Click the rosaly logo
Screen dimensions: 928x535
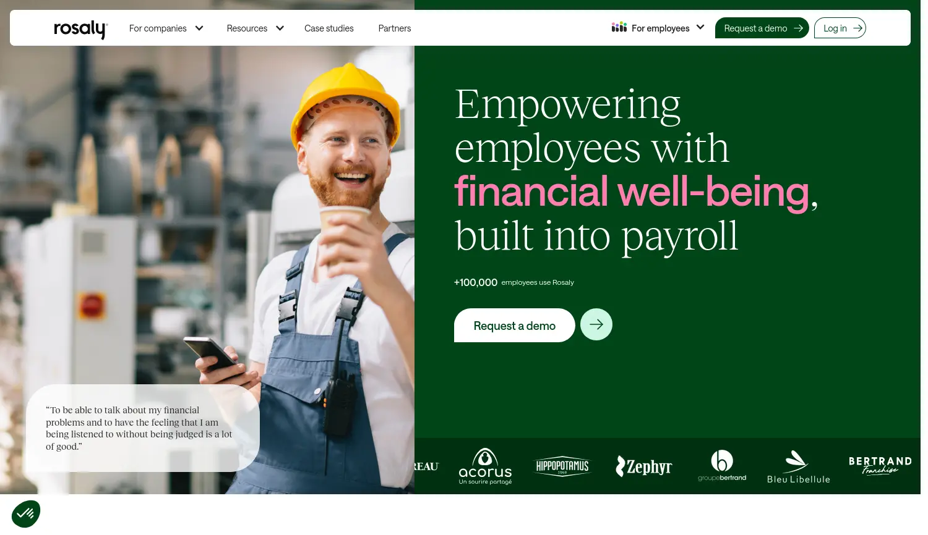coord(80,29)
